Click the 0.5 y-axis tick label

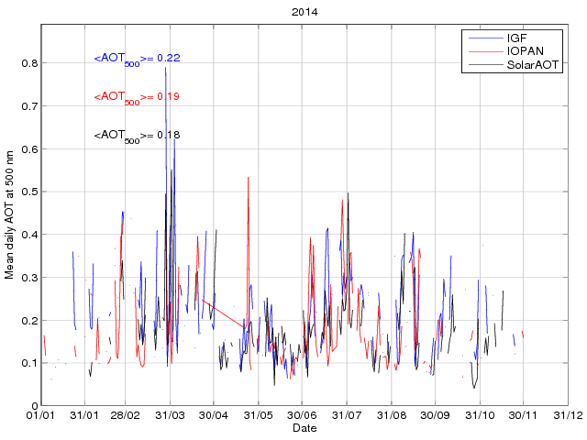(29, 192)
